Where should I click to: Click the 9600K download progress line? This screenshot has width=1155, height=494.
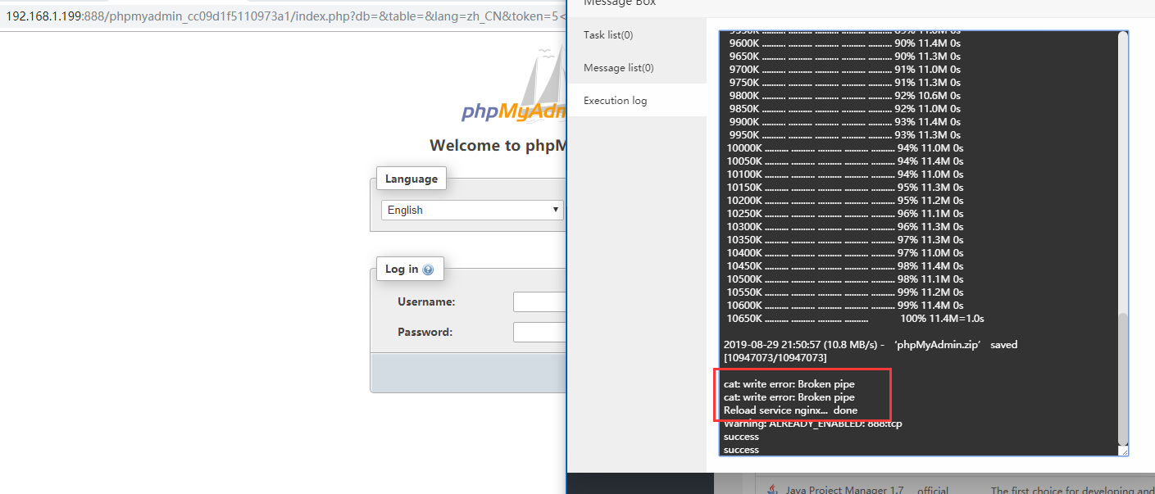click(844, 43)
